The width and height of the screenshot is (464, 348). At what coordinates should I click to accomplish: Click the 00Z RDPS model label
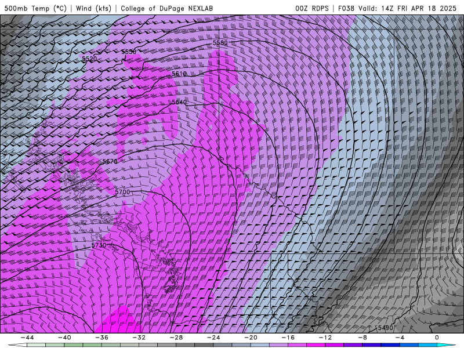point(311,8)
